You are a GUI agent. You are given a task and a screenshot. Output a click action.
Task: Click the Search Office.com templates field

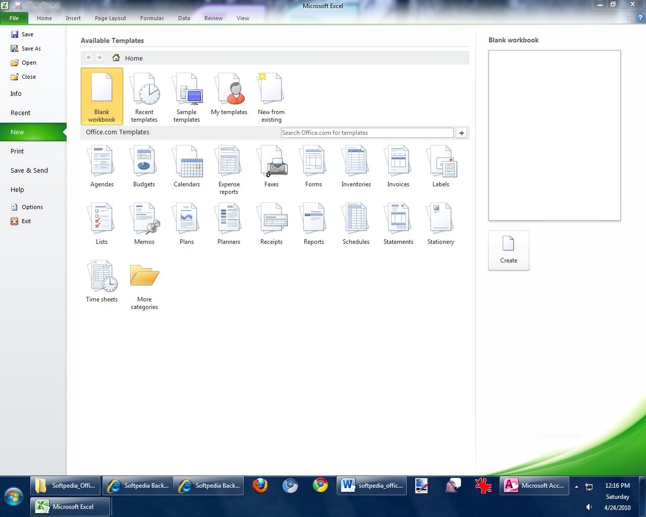tap(367, 133)
